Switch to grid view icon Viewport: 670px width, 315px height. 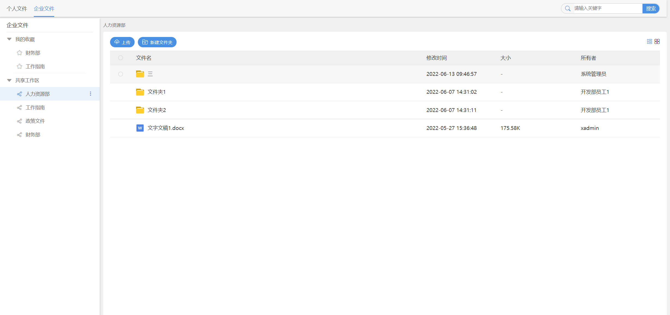[657, 42]
